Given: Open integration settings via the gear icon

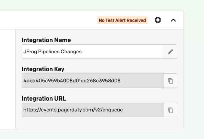Looking at the screenshot, I should [x=158, y=20].
